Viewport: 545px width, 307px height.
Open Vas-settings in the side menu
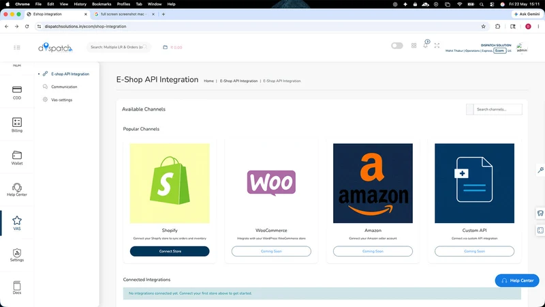[61, 100]
